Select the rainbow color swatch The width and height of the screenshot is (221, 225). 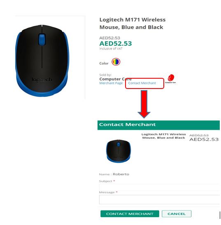[x=116, y=62]
